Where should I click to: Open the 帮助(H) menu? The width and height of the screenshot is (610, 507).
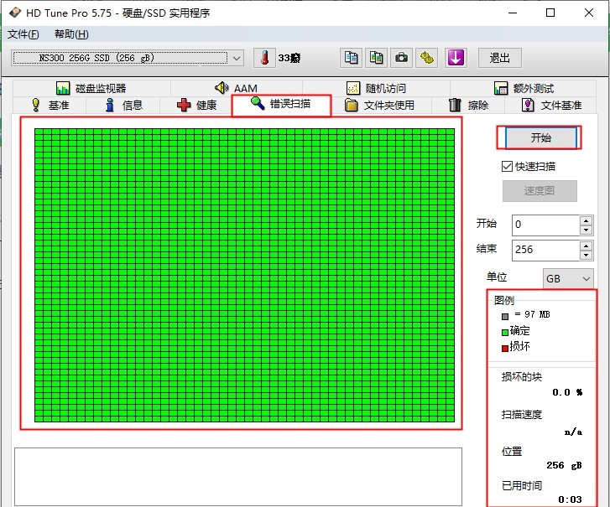point(70,34)
